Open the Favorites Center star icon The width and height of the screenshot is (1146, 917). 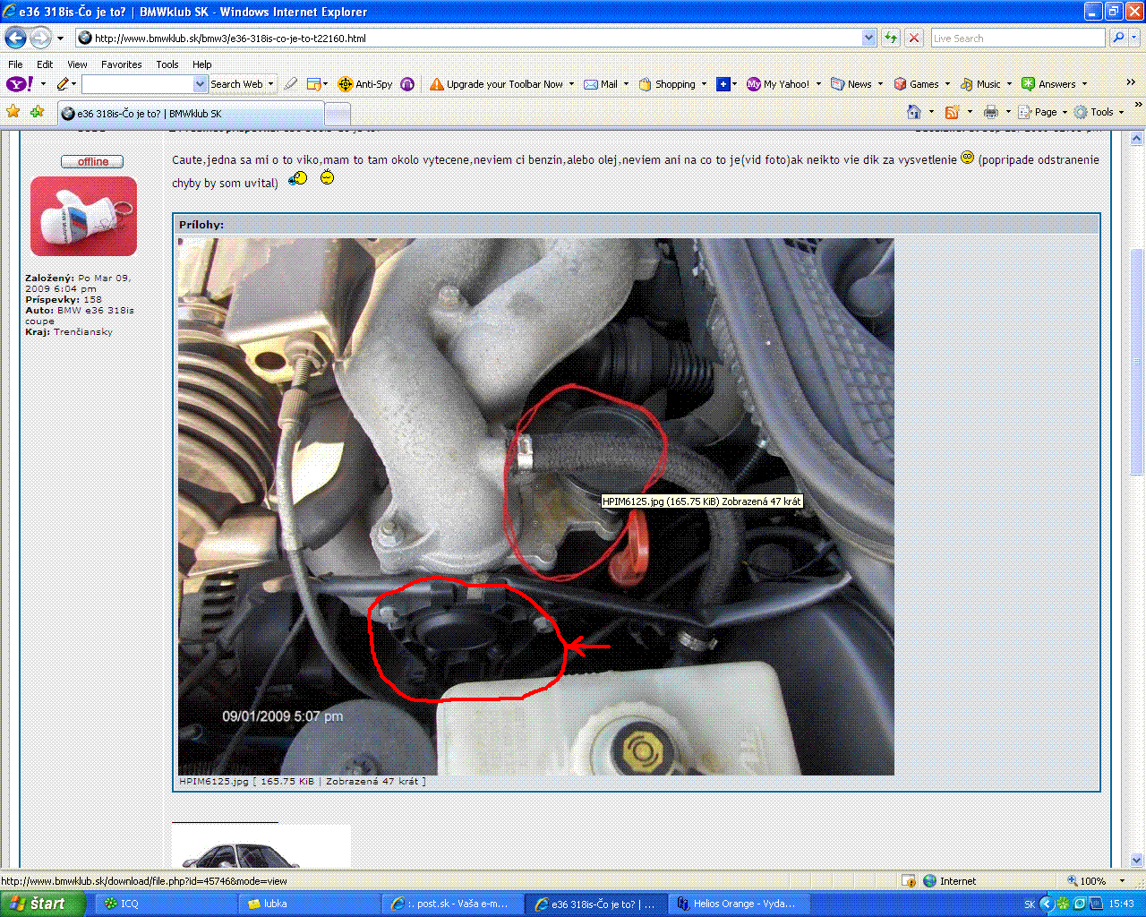click(x=13, y=112)
